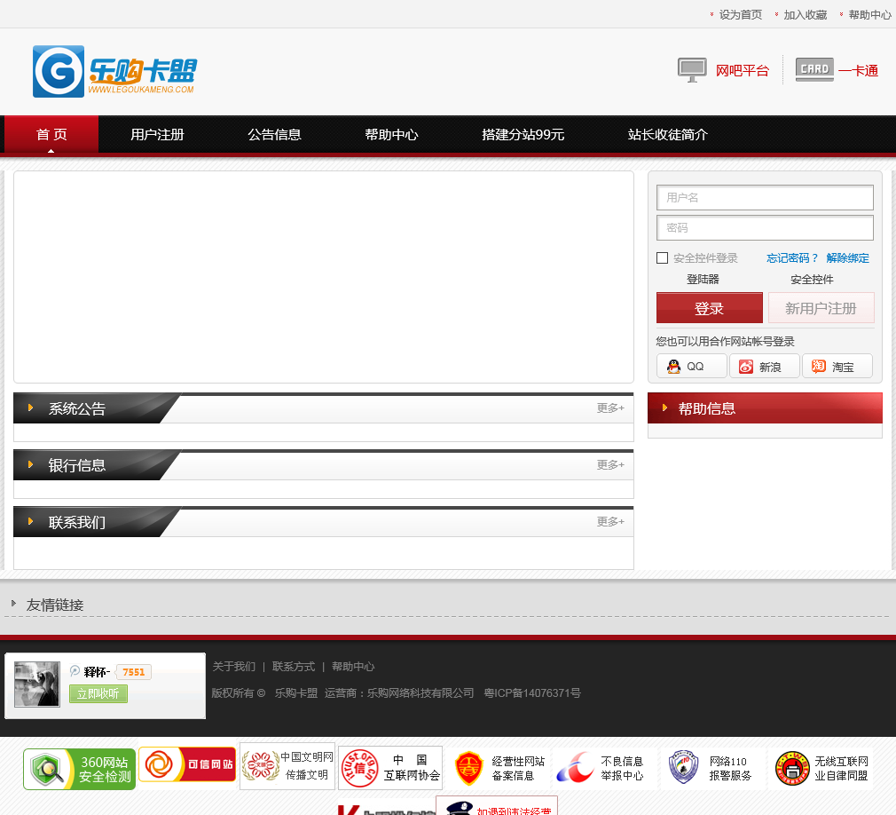The height and width of the screenshot is (815, 896).
Task: Open the 公告信息 navigation item
Action: pos(274,134)
